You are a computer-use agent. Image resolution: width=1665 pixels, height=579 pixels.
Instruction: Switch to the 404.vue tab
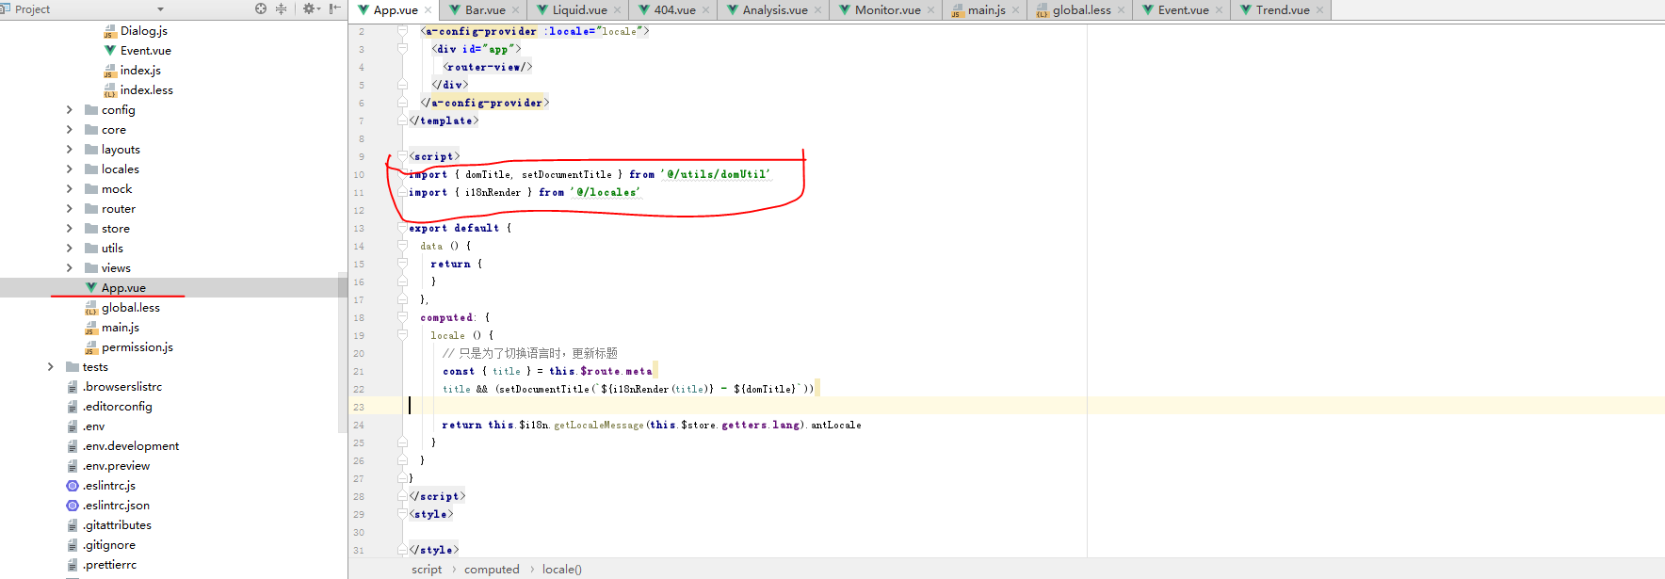[674, 10]
